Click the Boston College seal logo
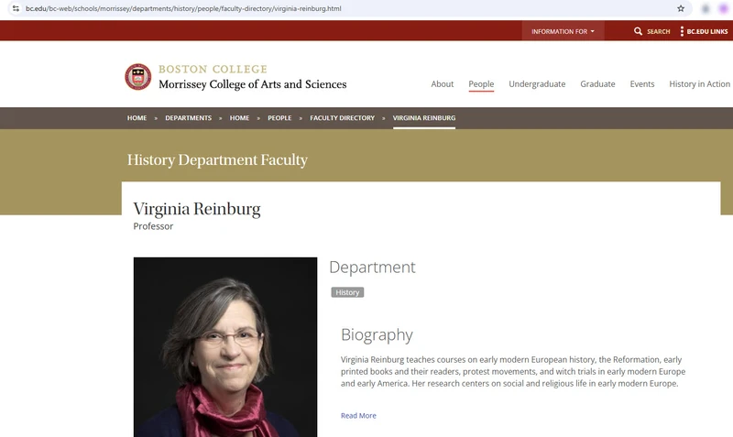The height and width of the screenshot is (437, 733). [138, 77]
